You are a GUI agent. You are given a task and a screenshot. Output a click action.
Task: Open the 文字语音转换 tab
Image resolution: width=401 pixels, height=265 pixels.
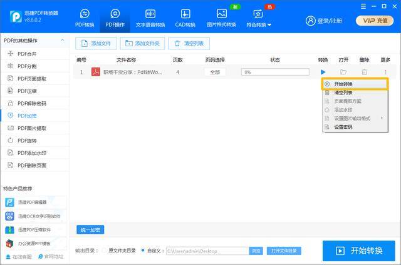point(150,18)
